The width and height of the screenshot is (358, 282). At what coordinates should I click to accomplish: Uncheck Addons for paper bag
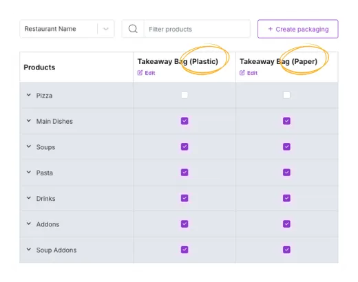pos(286,224)
